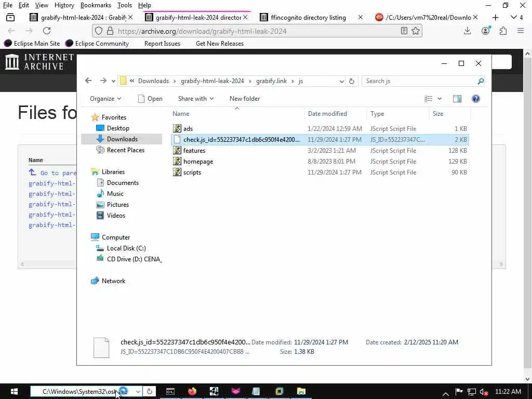Viewport: 532px width, 399px height.
Task: Open Firefox account icon
Action: coord(486,31)
